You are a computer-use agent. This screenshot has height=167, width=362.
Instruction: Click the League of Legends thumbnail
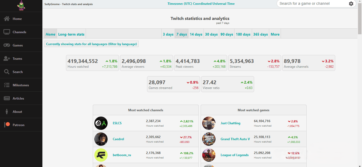tap(209, 155)
